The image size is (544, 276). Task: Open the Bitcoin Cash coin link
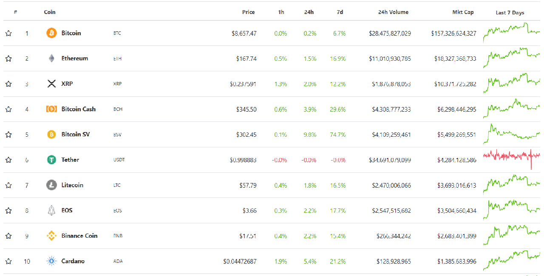tap(79, 109)
